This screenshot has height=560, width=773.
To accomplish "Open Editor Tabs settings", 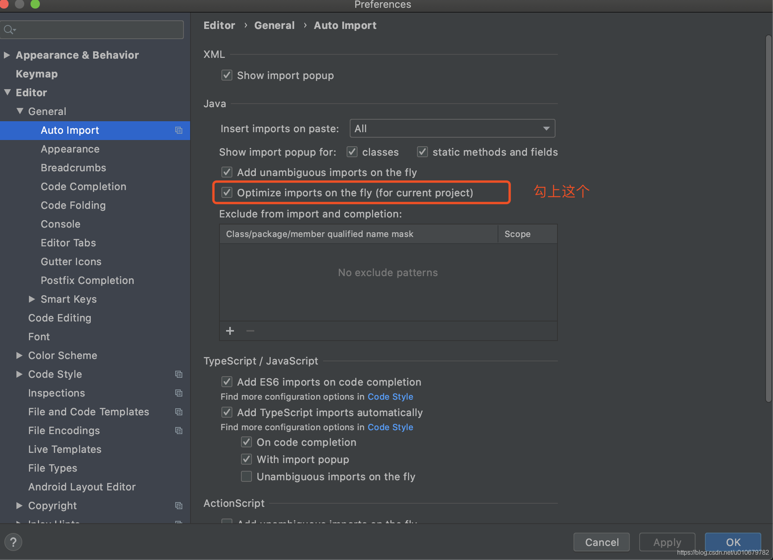I will pyautogui.click(x=68, y=243).
